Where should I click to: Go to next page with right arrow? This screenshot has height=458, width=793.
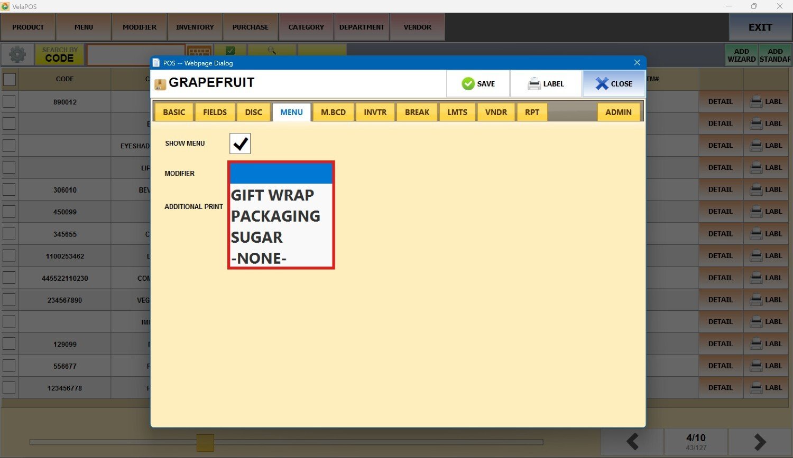click(x=760, y=442)
